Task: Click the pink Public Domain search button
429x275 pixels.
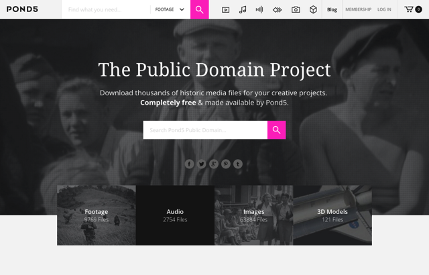Action: (x=277, y=130)
